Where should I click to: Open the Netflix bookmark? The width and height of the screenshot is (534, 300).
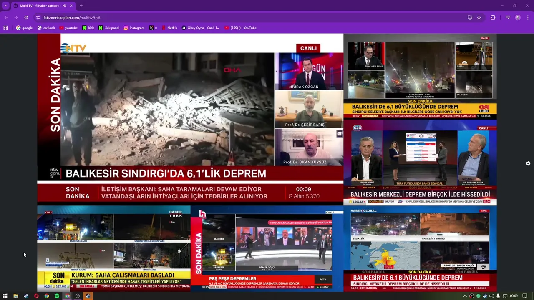(x=169, y=28)
